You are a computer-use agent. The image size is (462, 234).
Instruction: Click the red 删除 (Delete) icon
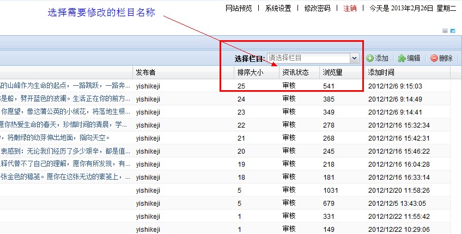[434, 59]
